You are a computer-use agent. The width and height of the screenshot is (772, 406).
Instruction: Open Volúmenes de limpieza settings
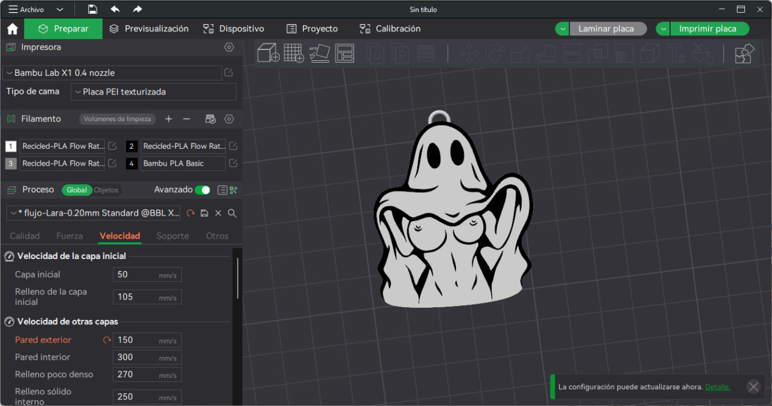[x=118, y=119]
